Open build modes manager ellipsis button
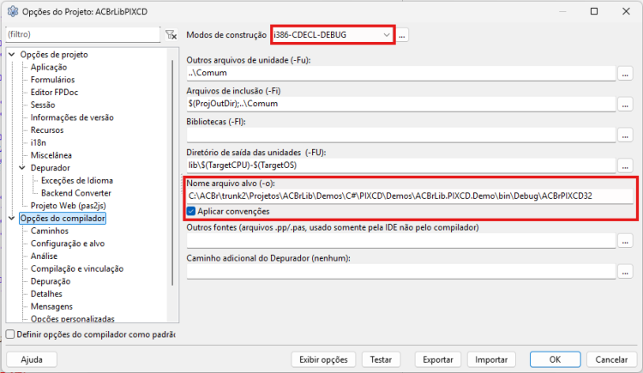 pos(402,35)
